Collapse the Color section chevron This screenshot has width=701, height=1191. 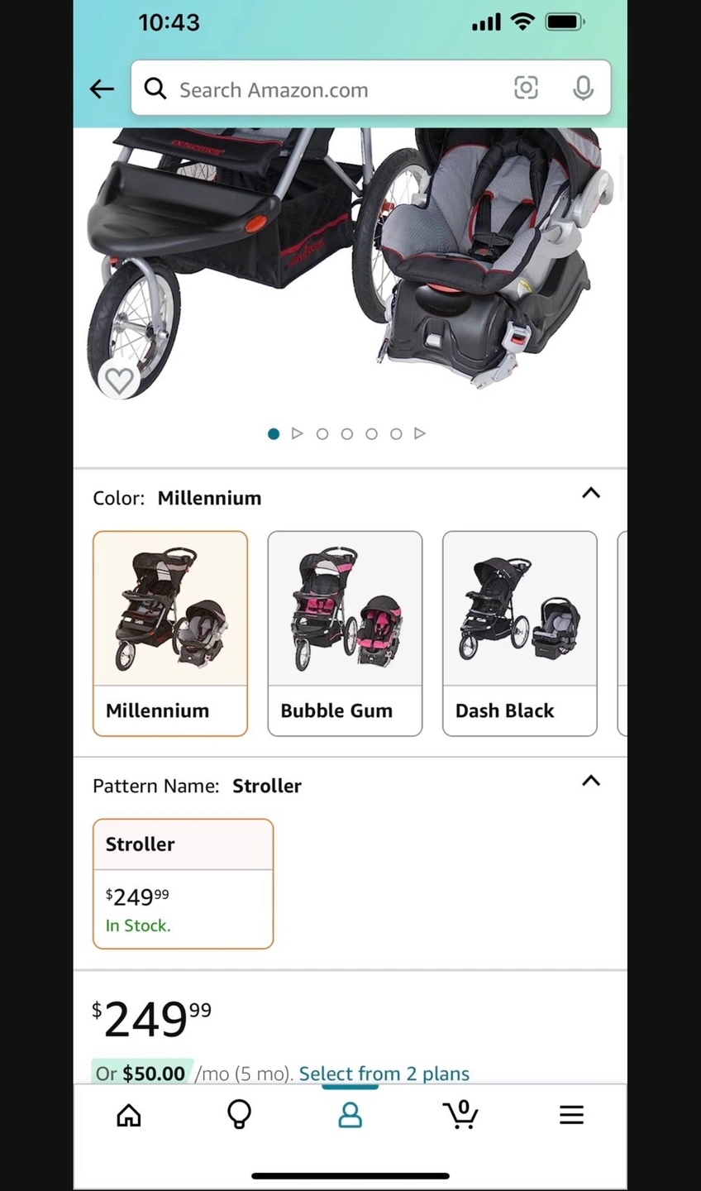click(x=591, y=493)
